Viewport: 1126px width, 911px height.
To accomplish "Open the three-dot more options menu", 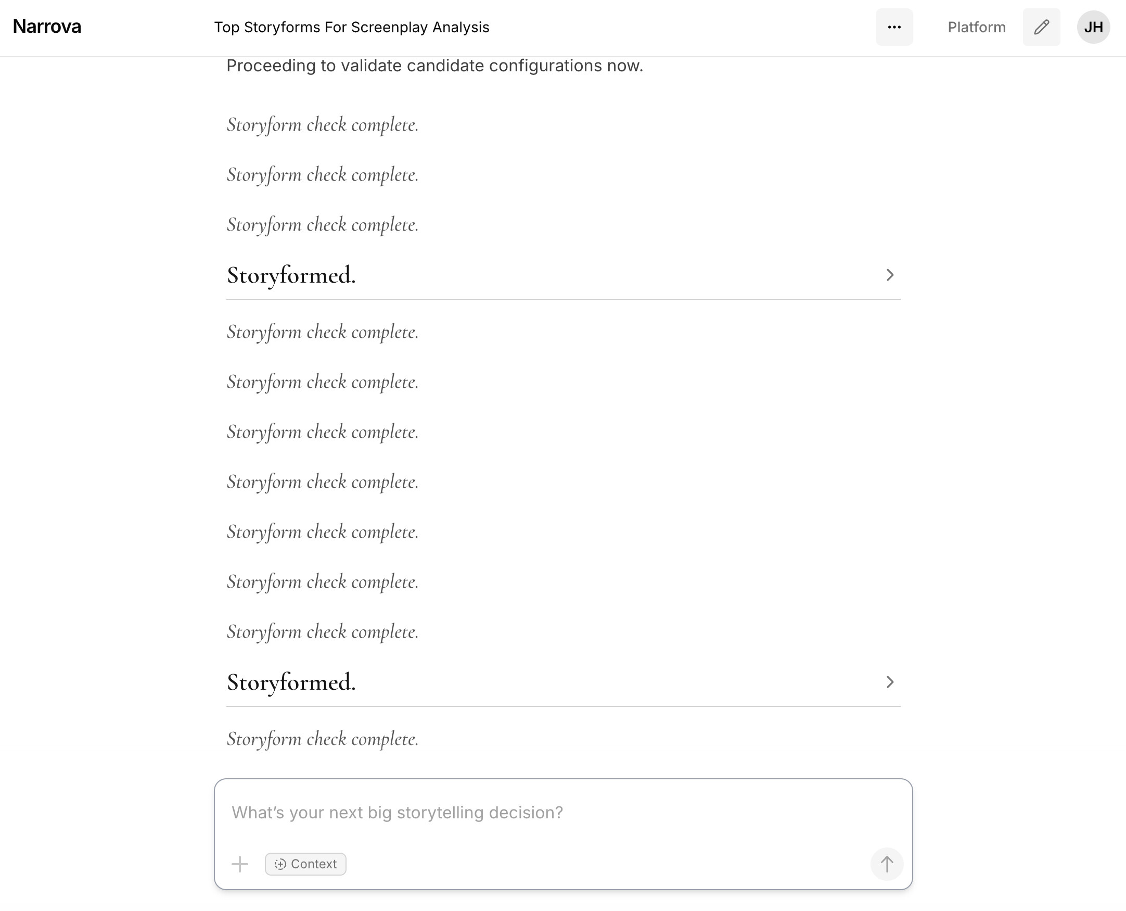I will 893,27.
